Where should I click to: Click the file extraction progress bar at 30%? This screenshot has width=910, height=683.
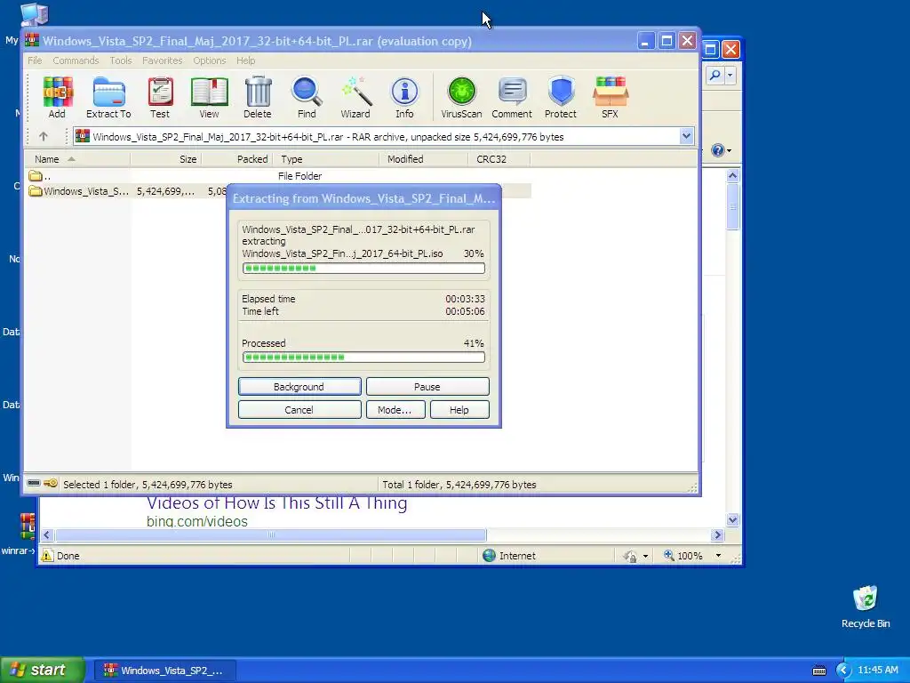(363, 269)
